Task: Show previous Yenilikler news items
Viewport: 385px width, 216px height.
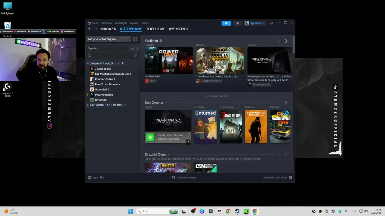Action: [279, 41]
